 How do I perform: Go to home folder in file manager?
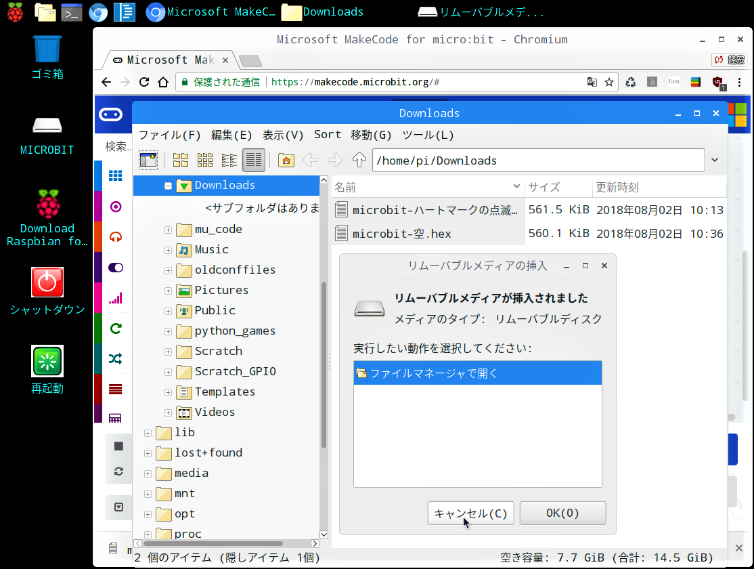(x=286, y=160)
